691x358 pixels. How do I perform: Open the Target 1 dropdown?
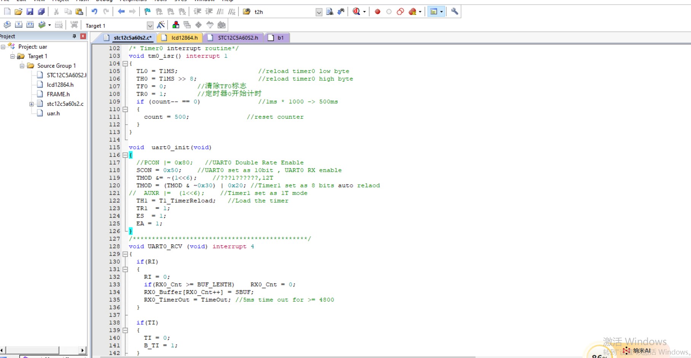(150, 26)
